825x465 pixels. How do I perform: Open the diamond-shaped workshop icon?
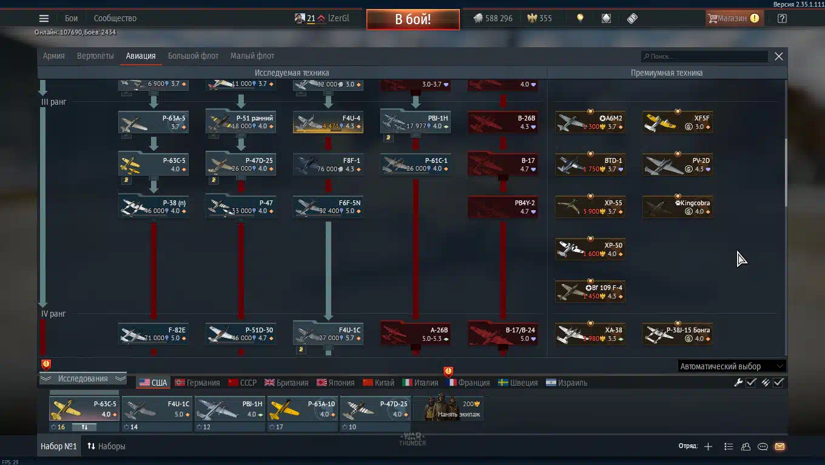click(606, 18)
